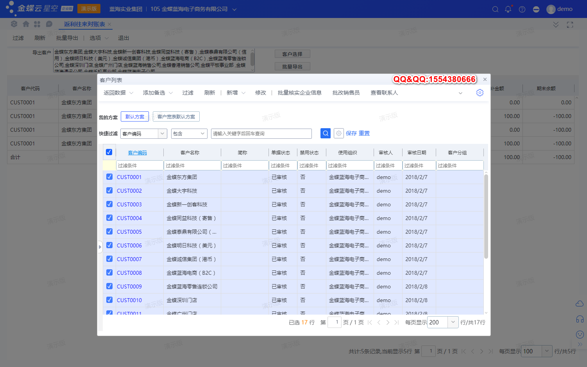
Task: Open the tab list chevron near fullscreen
Action: point(556,25)
